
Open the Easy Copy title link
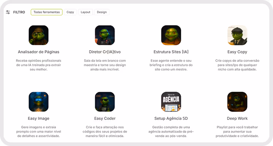click(x=237, y=52)
